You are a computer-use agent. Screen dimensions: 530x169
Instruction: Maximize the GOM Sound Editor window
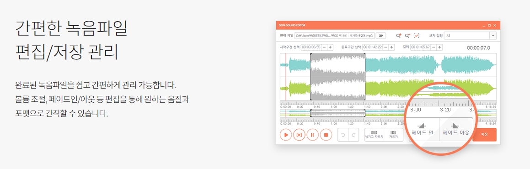(x=489, y=26)
